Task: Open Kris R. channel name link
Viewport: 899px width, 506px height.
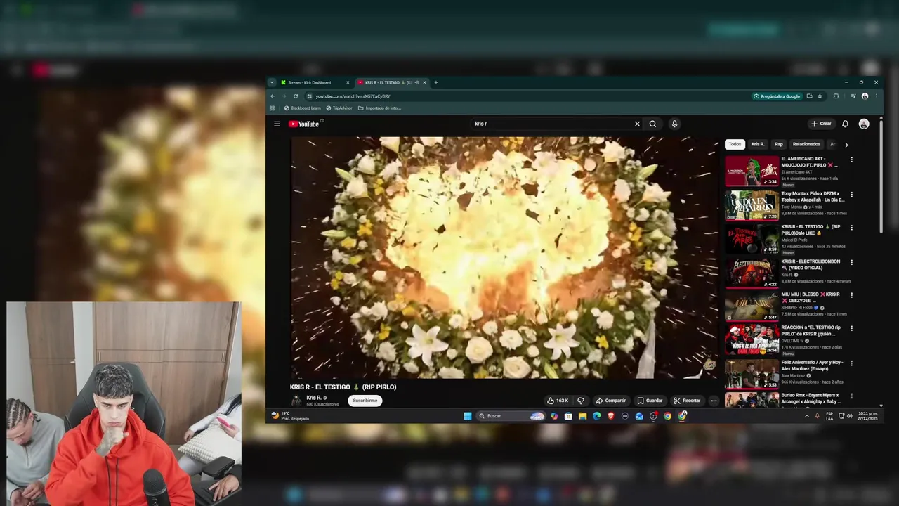Action: [314, 398]
